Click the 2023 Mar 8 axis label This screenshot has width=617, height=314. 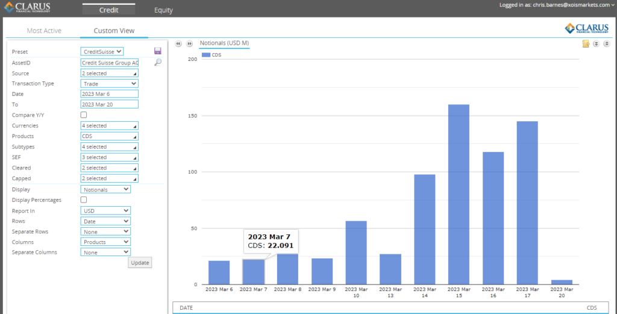pos(287,289)
